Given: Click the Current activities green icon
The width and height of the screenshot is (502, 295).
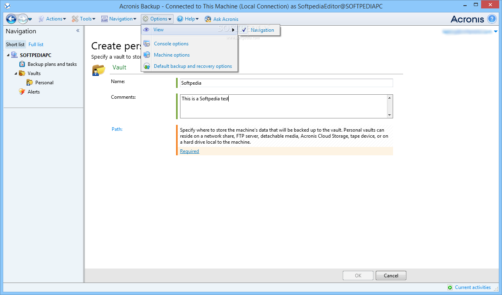Looking at the screenshot, I should click(450, 287).
